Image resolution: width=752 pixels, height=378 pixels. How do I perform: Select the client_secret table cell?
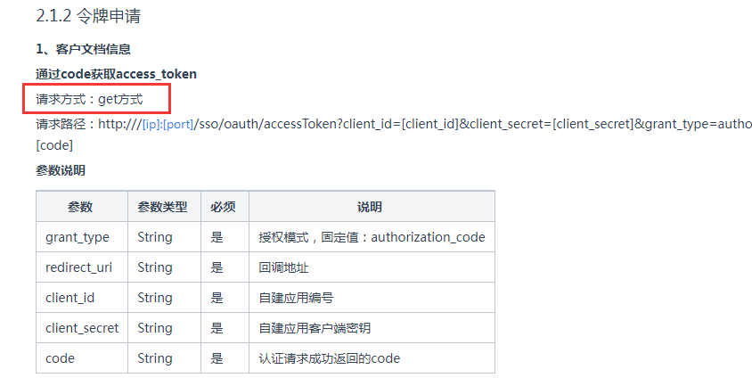[82, 328]
